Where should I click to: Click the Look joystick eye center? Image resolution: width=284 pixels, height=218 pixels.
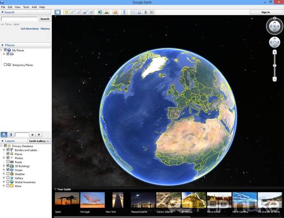point(275,26)
